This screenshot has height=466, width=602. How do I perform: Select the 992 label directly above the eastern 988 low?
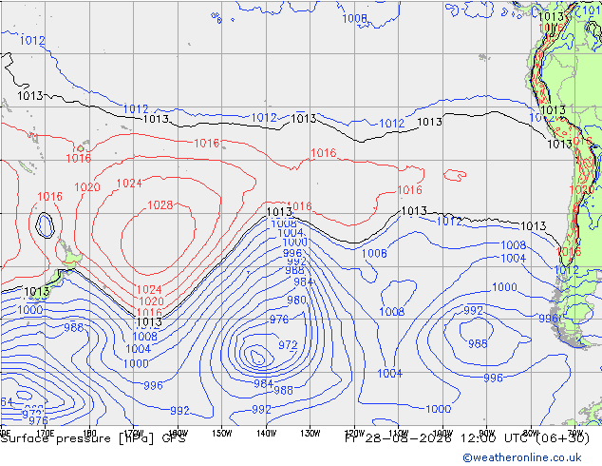pyautogui.click(x=473, y=310)
